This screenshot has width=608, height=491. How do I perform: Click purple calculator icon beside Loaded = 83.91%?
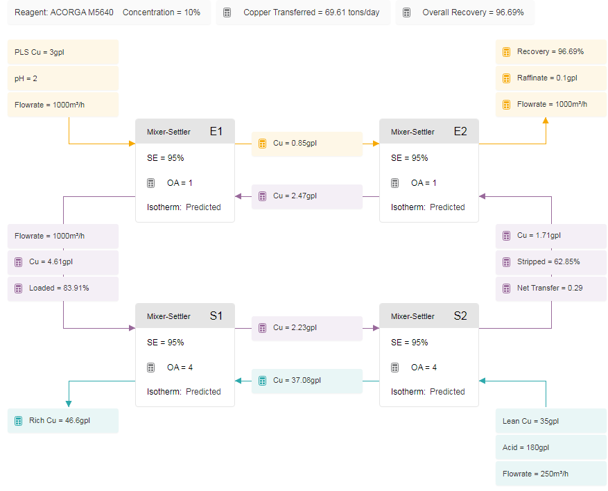(18, 288)
